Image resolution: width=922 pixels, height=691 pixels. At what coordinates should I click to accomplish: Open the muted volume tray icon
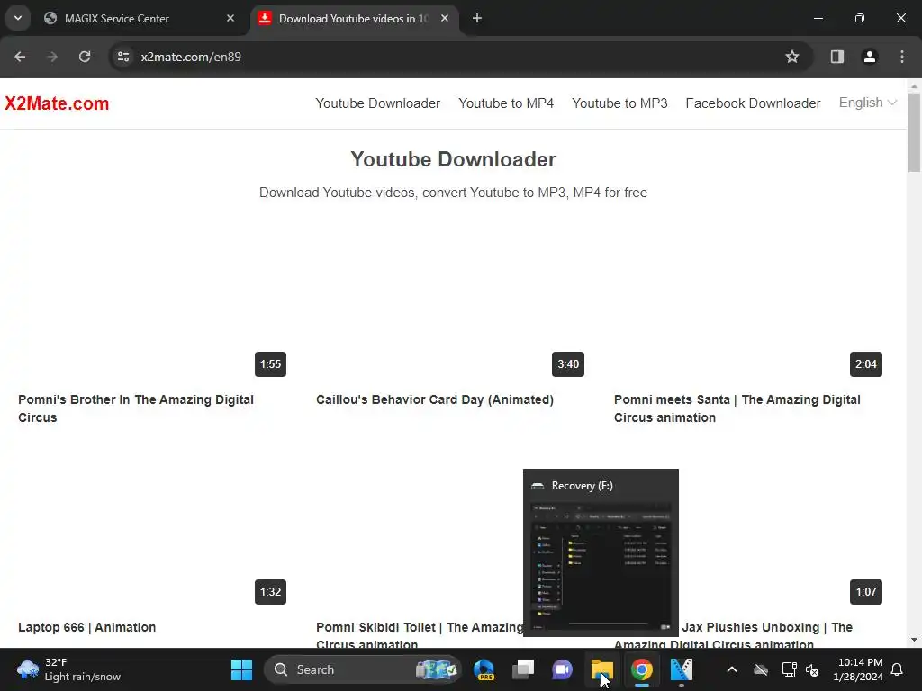(812, 669)
